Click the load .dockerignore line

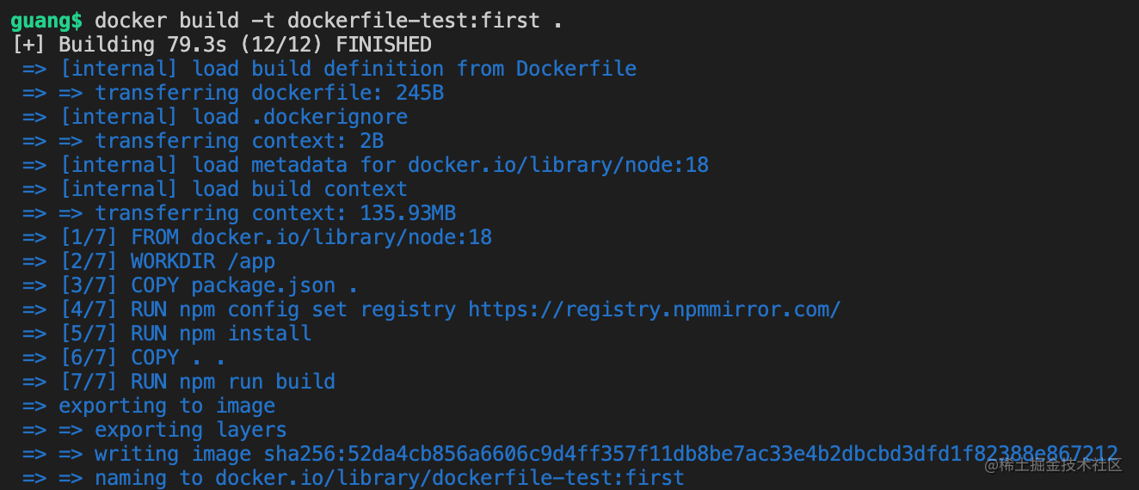click(215, 117)
